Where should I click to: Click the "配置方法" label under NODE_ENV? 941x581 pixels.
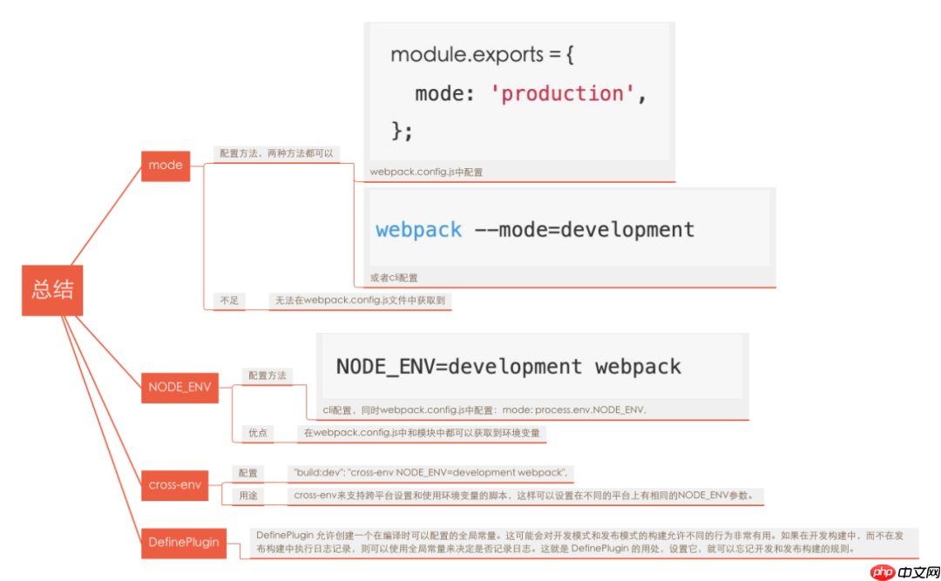[x=269, y=375]
